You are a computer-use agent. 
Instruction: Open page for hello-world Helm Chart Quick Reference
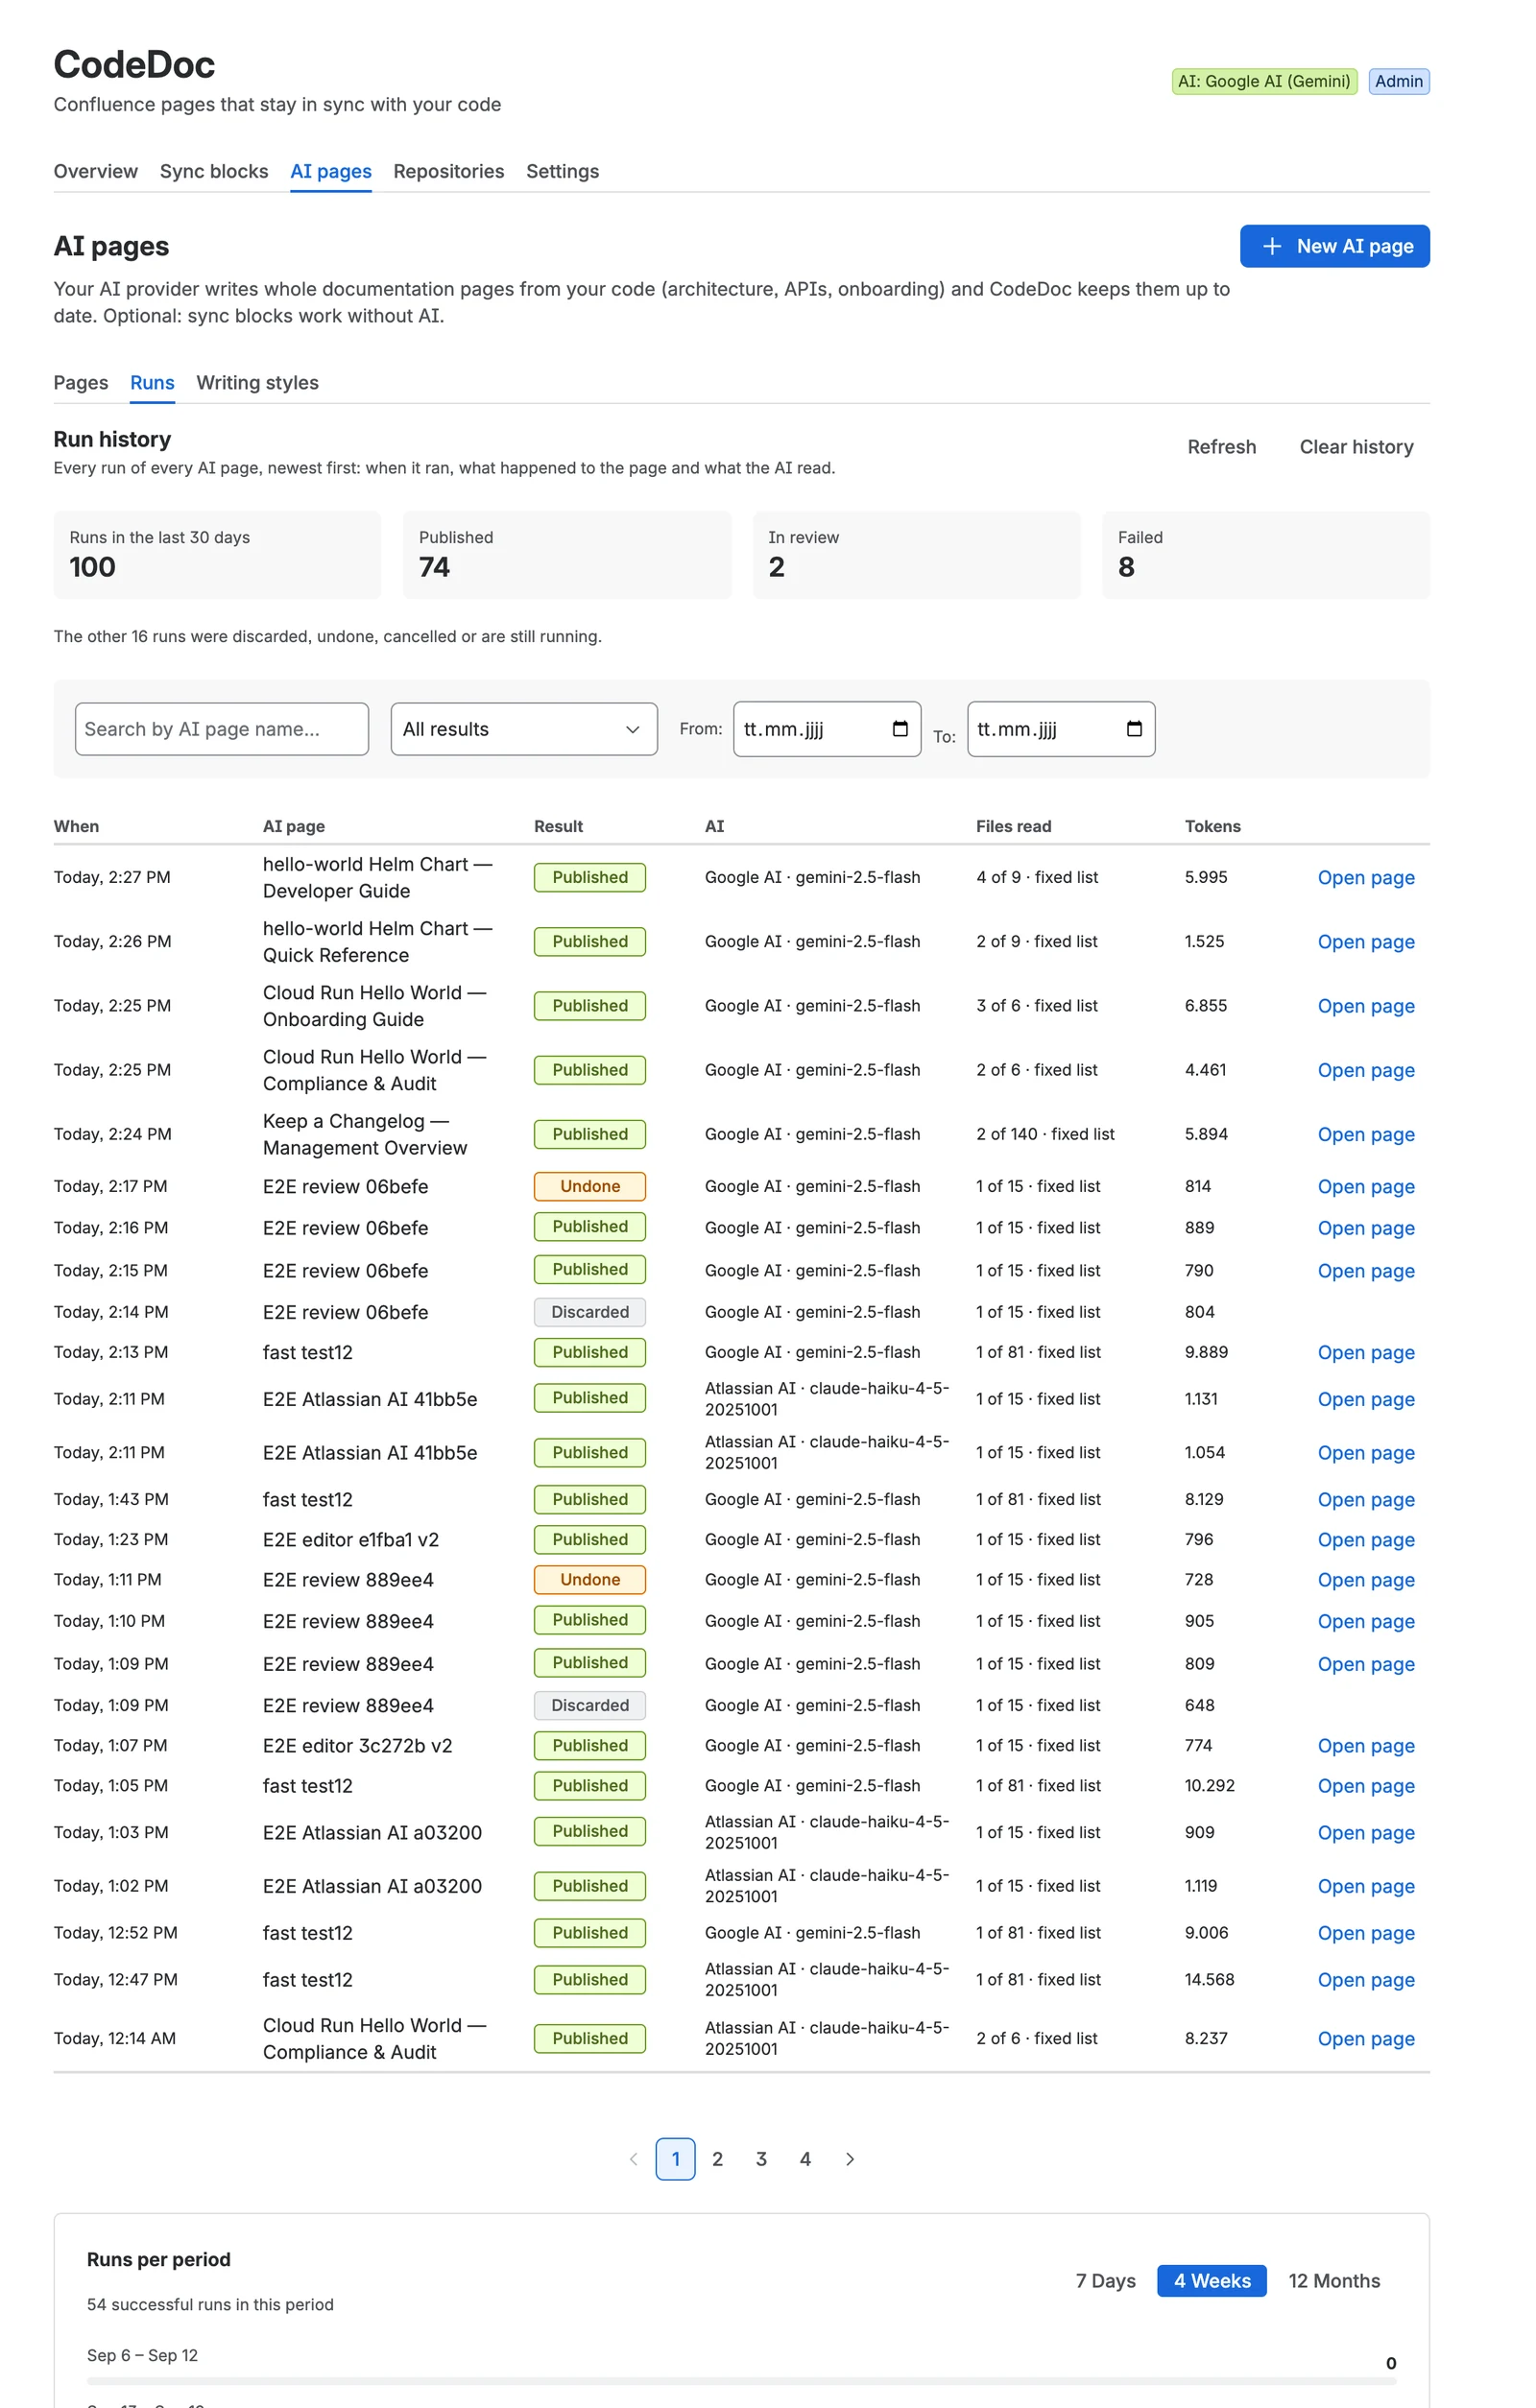click(1365, 942)
